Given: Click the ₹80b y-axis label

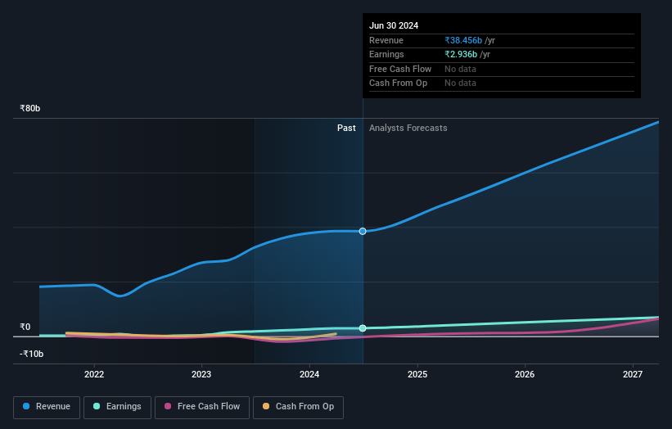Looking at the screenshot, I should (30, 108).
